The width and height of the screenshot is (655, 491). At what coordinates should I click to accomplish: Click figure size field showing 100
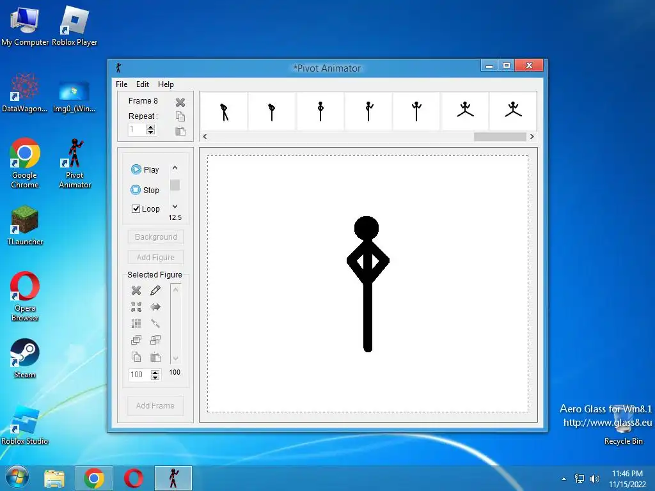point(140,375)
